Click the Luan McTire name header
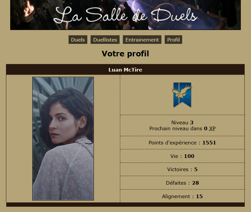This screenshot has height=212, width=251. point(125,70)
